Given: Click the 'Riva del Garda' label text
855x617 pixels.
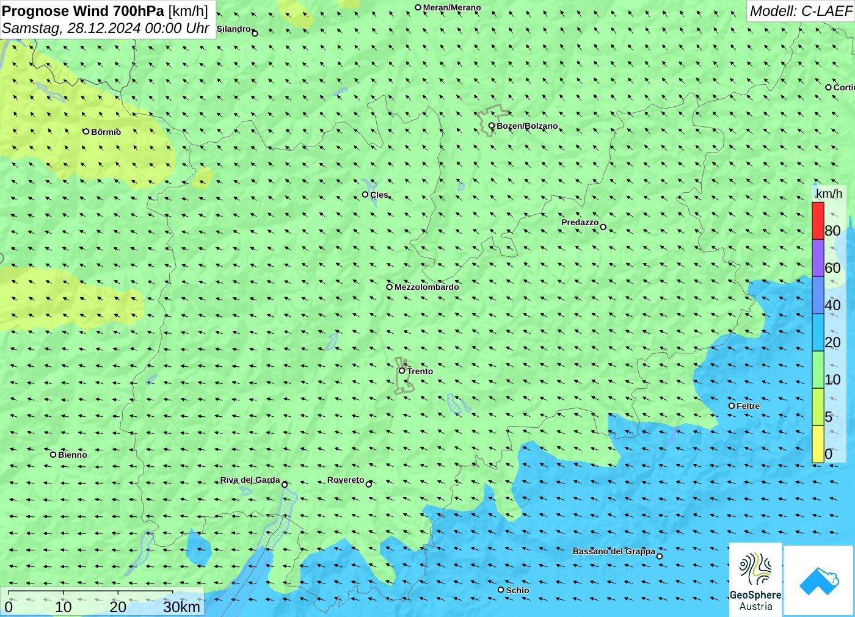Looking at the screenshot, I should (x=250, y=480).
